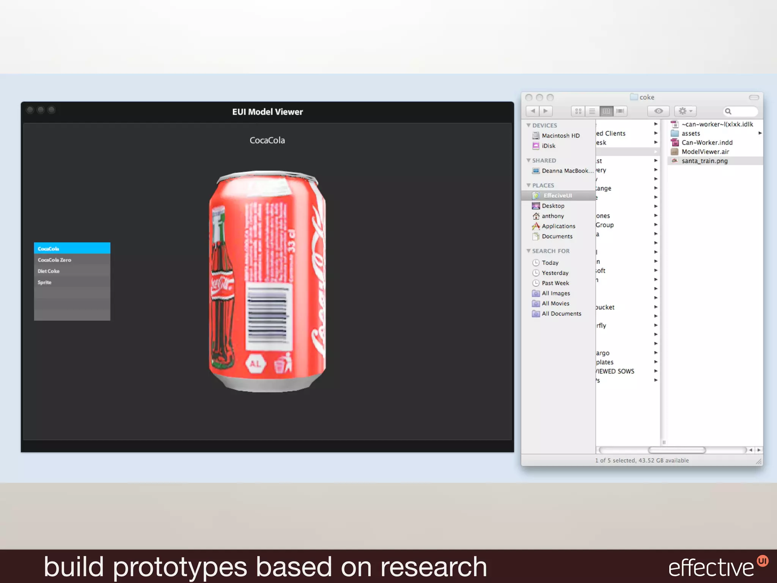
Task: Select the ~can-worker idlk file
Action: click(x=716, y=124)
